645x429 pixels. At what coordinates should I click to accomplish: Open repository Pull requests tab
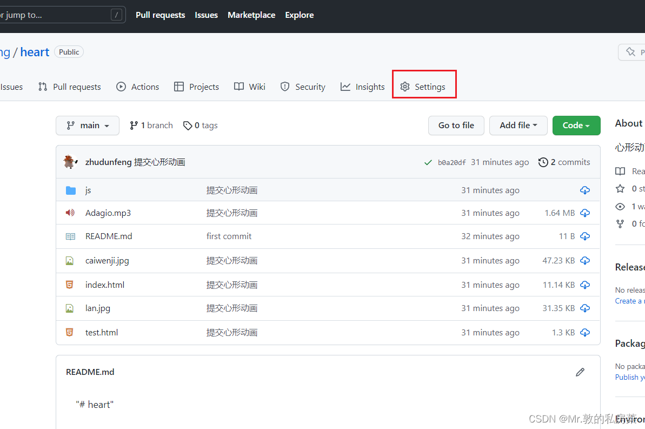[70, 87]
